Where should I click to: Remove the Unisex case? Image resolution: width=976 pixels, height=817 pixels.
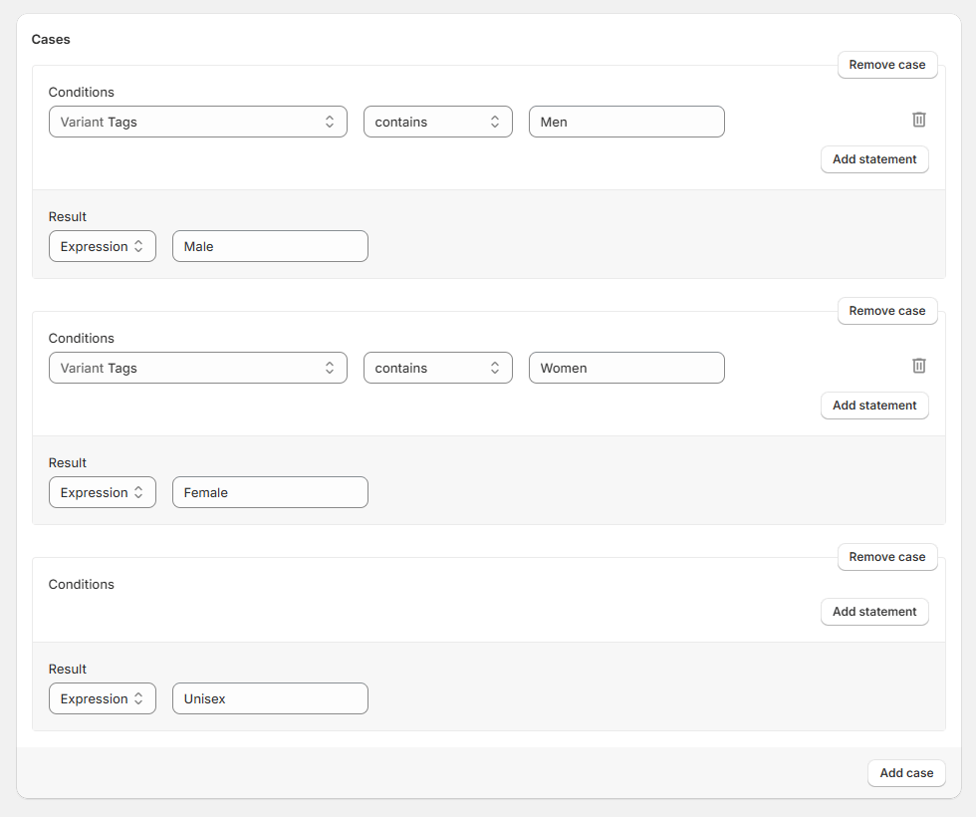click(x=886, y=556)
